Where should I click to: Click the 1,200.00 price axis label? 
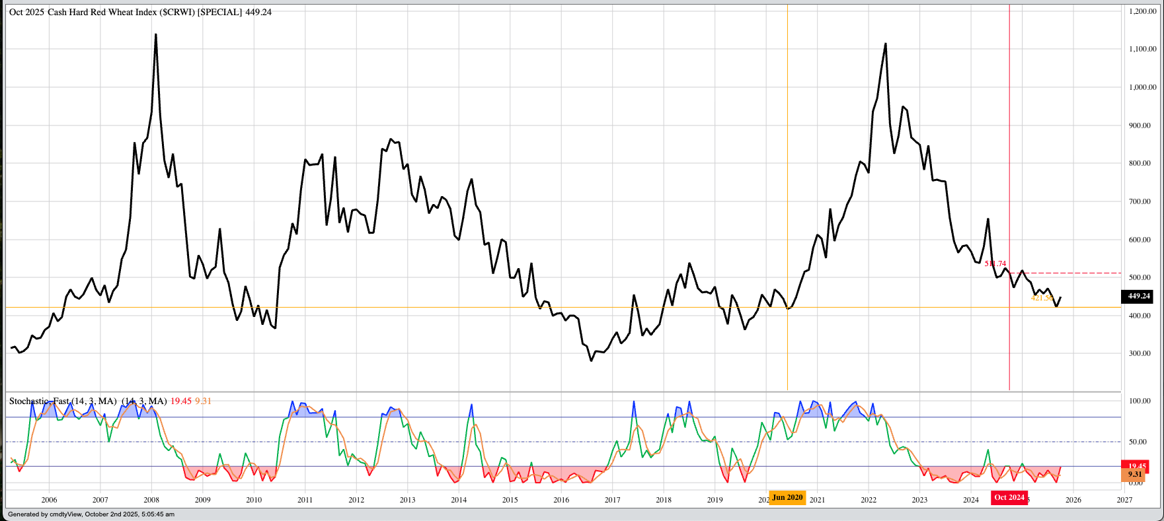point(1143,11)
